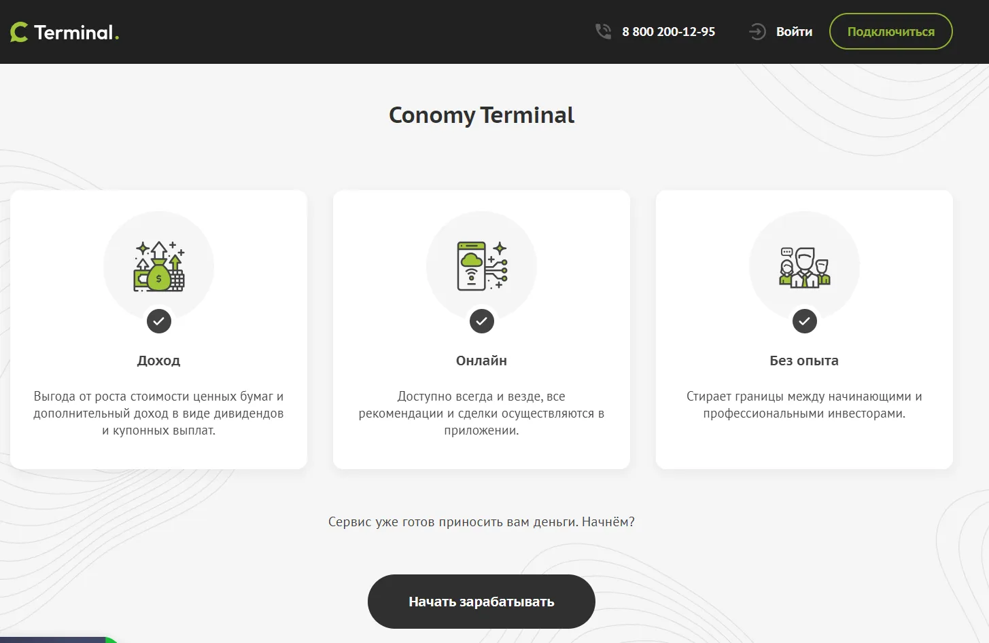
Task: Select the Онлайн card heading
Action: coord(482,361)
